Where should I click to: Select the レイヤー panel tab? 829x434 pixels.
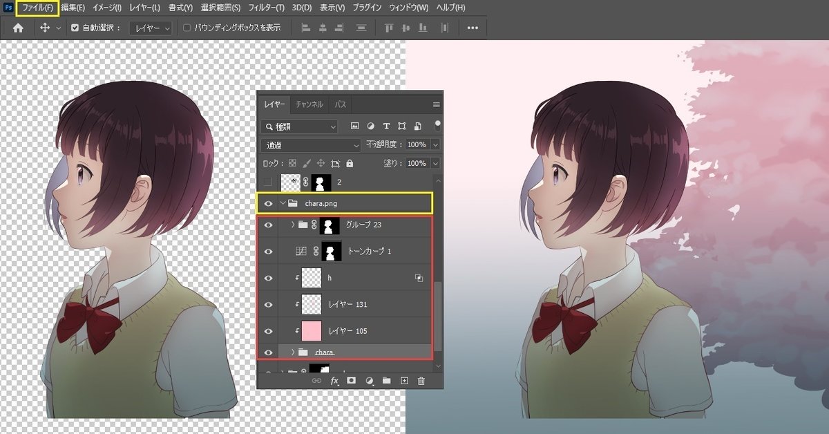tap(274, 104)
